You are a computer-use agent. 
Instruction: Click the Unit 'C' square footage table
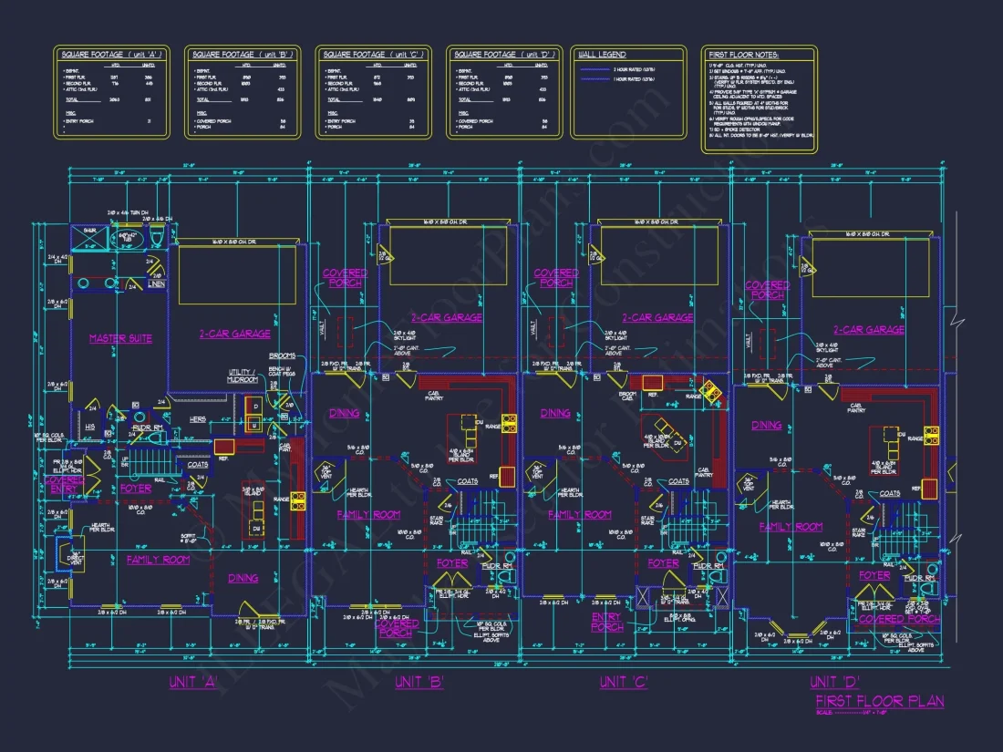coord(374,92)
